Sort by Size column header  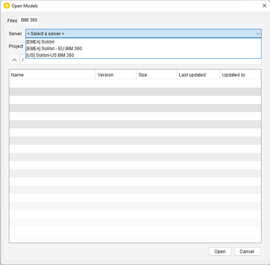[x=156, y=75]
